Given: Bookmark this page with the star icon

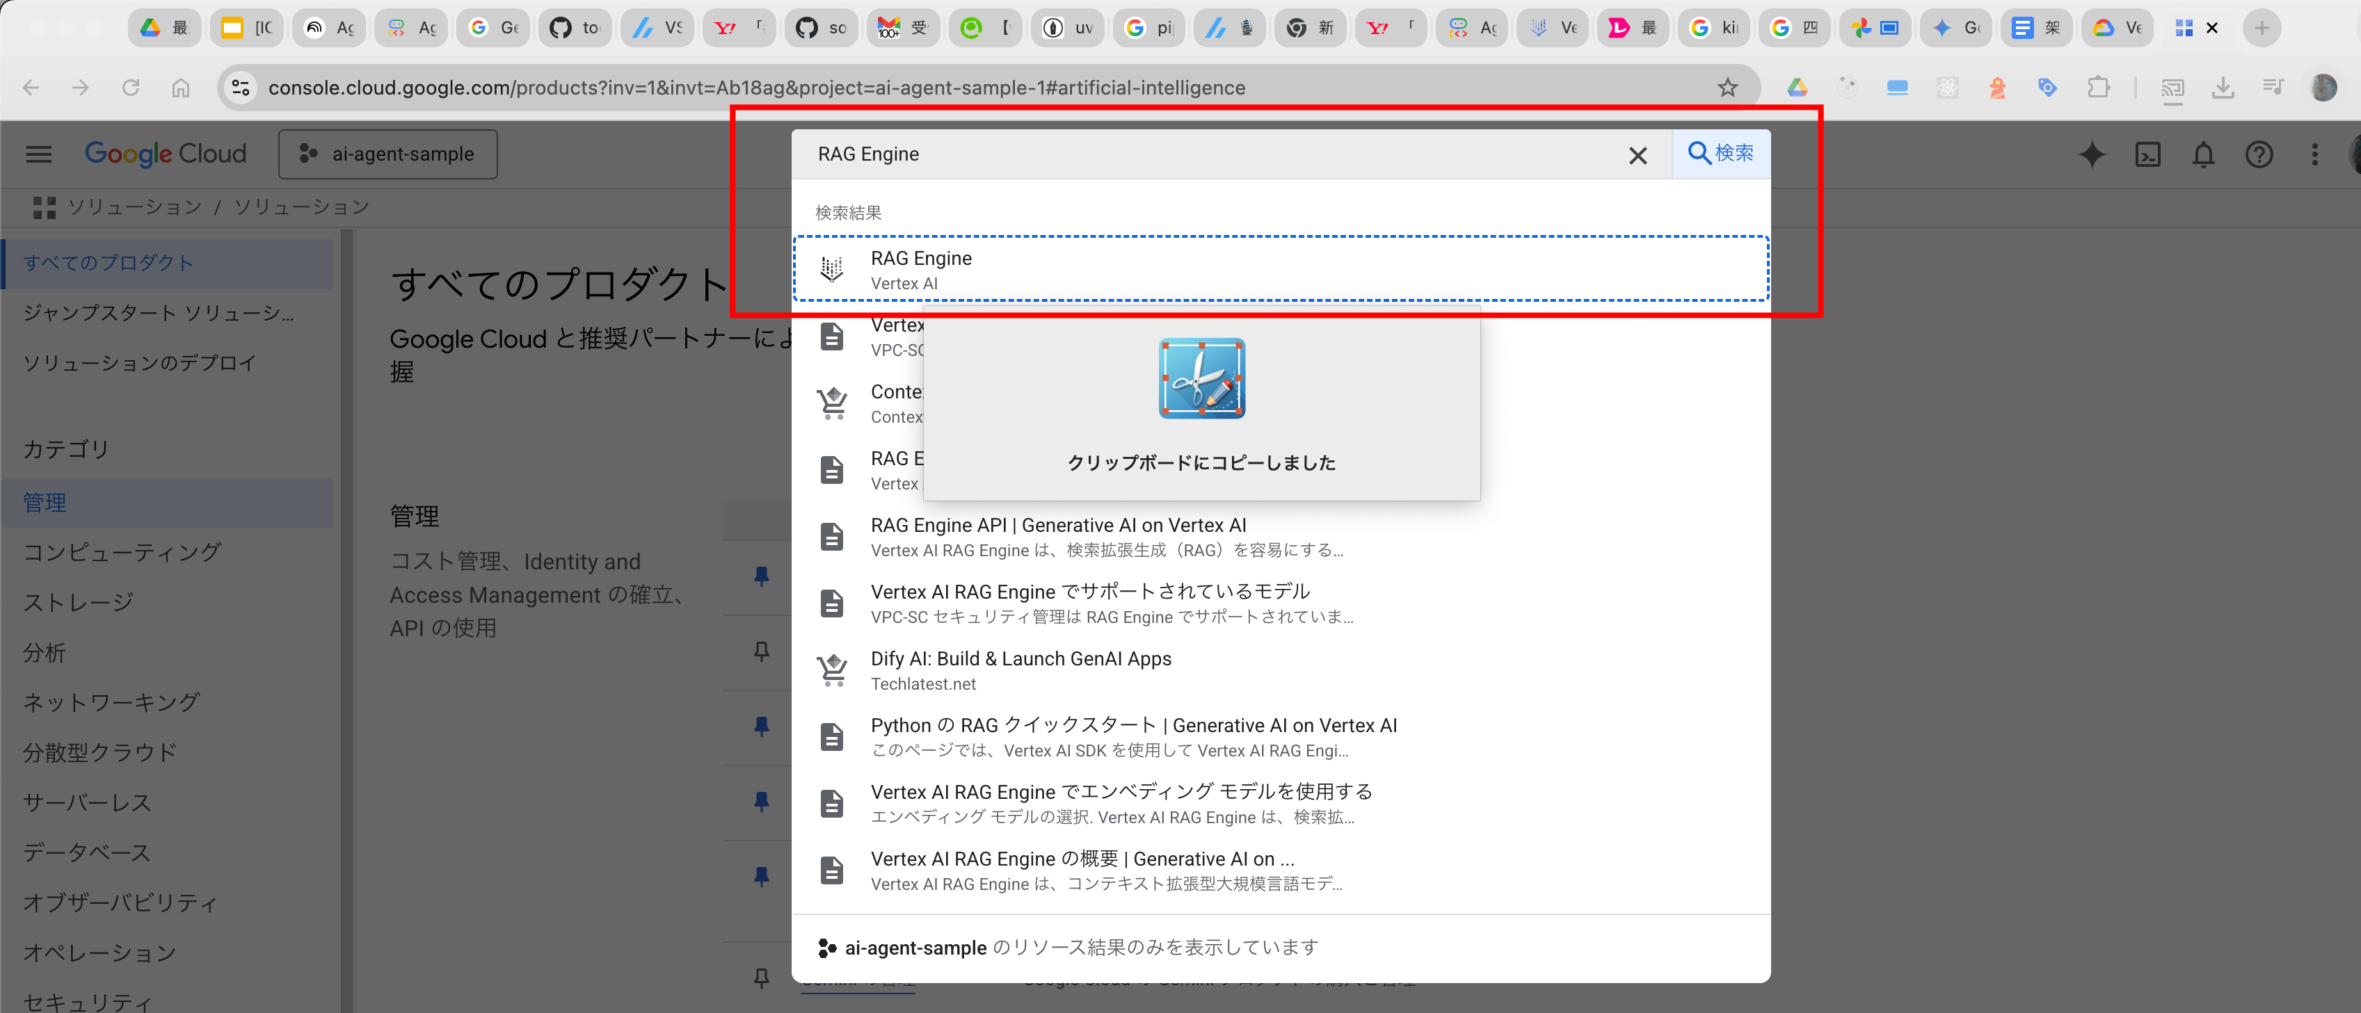Looking at the screenshot, I should (x=1728, y=88).
